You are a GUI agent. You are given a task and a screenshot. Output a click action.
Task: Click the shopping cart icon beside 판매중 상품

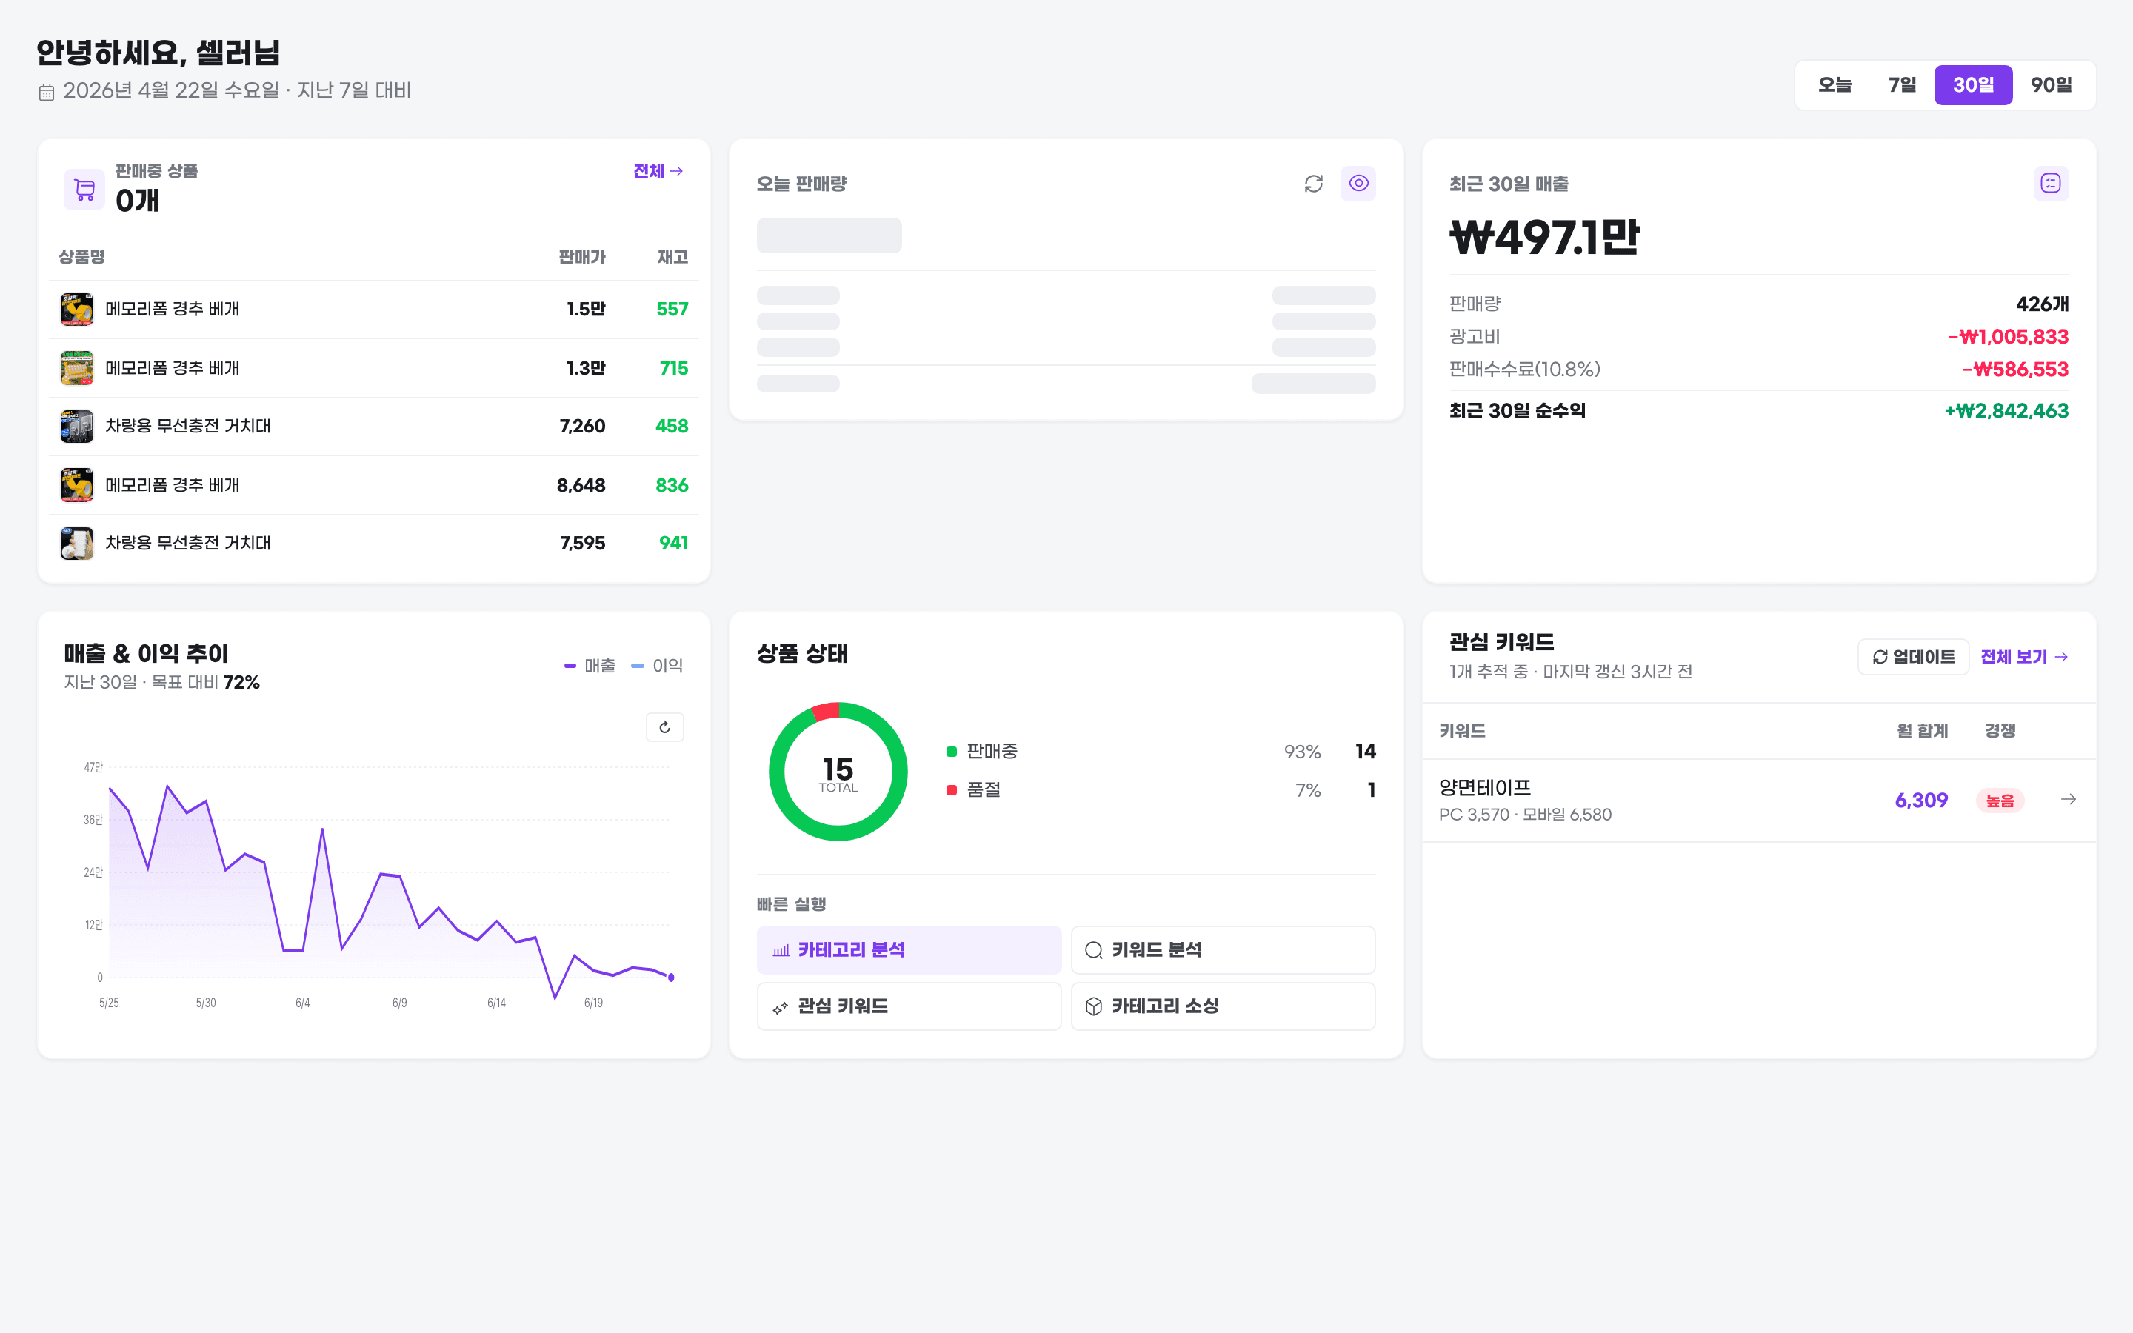click(x=84, y=189)
